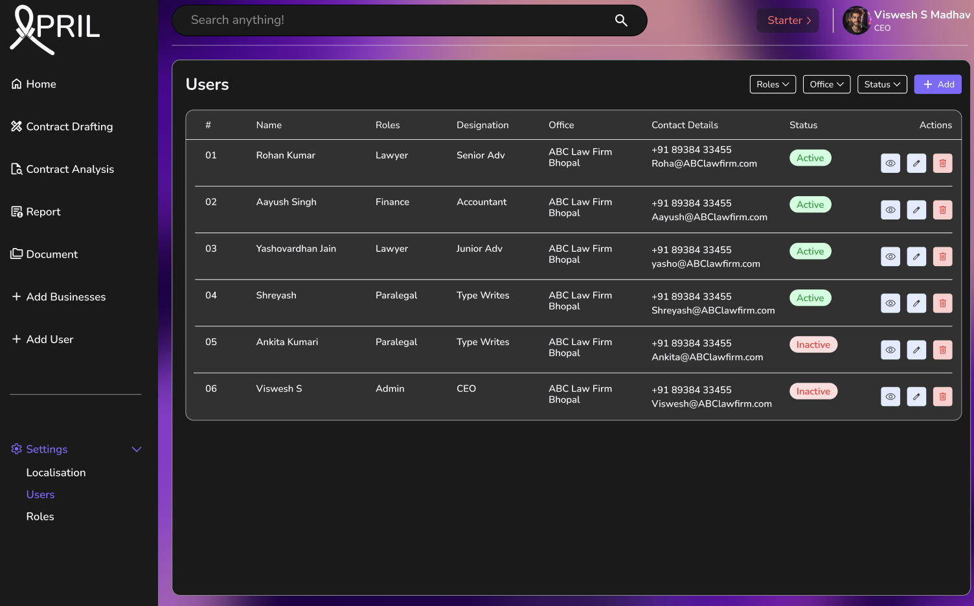Screen dimensions: 974x606
Task: Open the Roles filter dropdown
Action: click(x=773, y=84)
